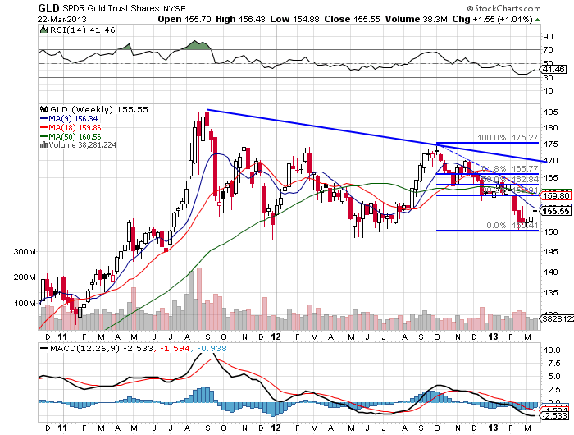Click the 70 RSI axis label
Viewport: 574px width, 435px height.
tap(548, 50)
